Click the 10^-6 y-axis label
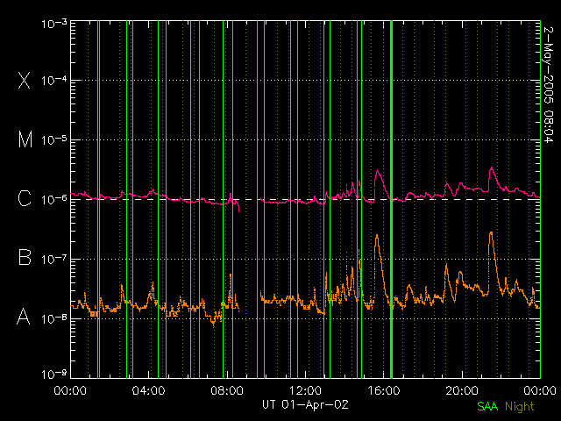Image resolution: width=561 pixels, height=421 pixels. [x=54, y=200]
